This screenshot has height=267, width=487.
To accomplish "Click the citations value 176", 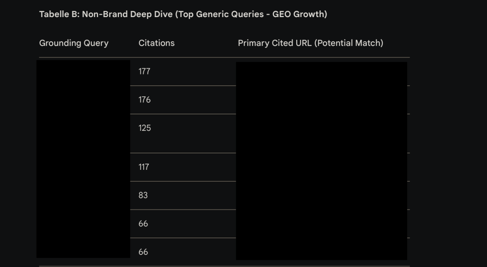I will 145,100.
